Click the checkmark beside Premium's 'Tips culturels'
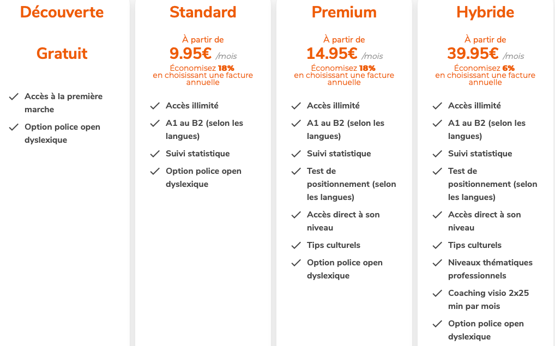 point(297,246)
